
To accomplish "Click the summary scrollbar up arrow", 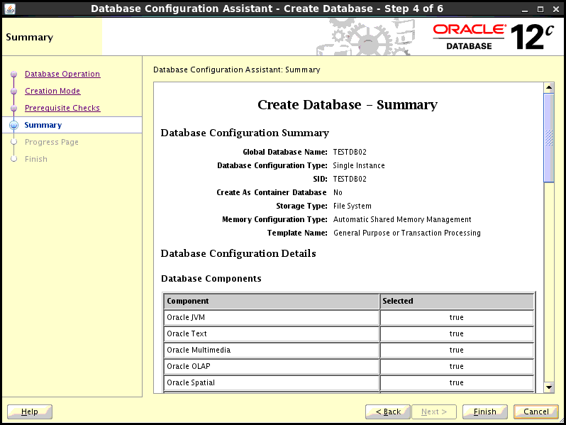I will tap(549, 87).
